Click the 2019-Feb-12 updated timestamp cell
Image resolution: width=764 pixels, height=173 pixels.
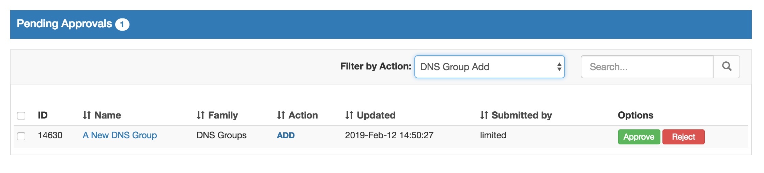click(x=389, y=136)
